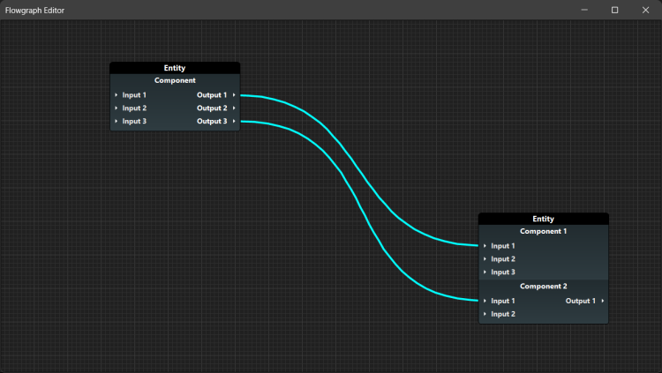The width and height of the screenshot is (662, 373).
Task: Select the Input 1 arrow on left Component node
Action: 117,95
